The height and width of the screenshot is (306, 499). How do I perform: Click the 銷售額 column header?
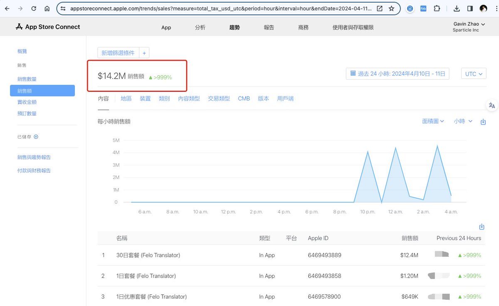410,238
